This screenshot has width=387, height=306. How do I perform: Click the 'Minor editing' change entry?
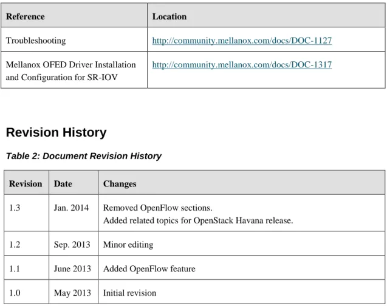[x=128, y=245]
